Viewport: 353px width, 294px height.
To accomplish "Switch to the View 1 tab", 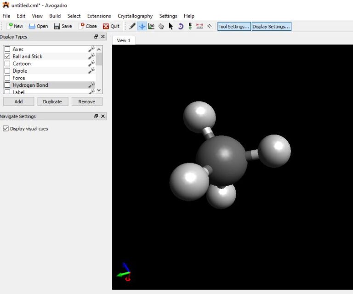I will pos(124,40).
